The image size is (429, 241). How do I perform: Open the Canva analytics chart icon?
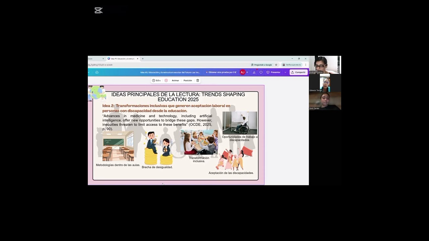(x=254, y=72)
